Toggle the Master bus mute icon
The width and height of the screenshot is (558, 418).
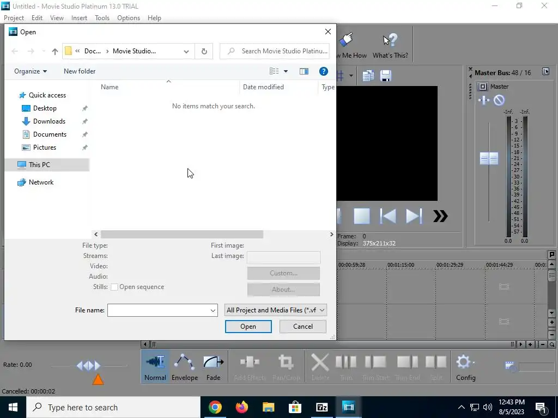pos(499,100)
